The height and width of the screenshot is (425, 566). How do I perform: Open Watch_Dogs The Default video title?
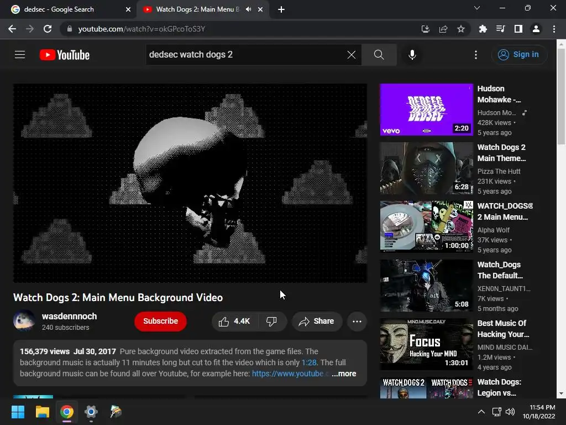[500, 270]
